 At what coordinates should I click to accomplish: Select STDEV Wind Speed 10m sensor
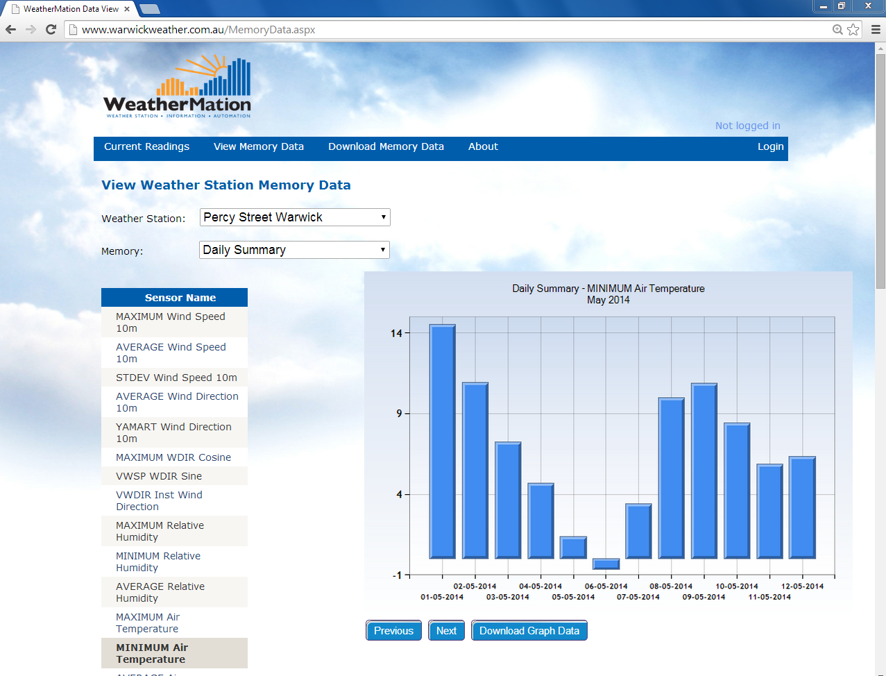point(176,378)
